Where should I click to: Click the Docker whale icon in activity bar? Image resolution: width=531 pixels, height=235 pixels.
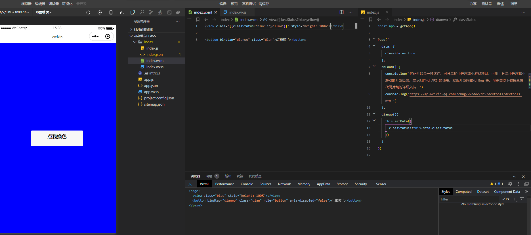[178, 12]
